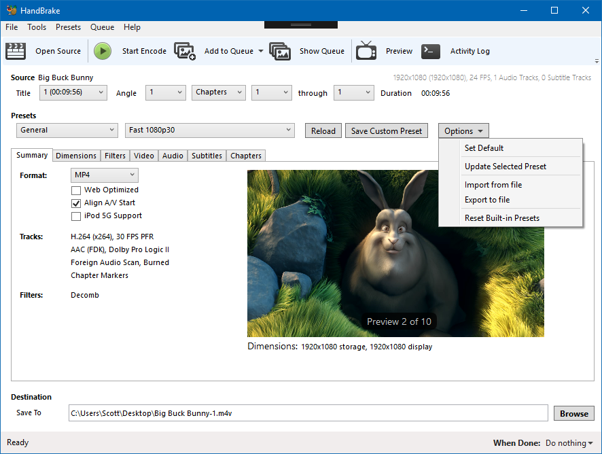Click the Big Buck Bunny source name
Viewport: 602px width, 454px height.
(x=66, y=77)
